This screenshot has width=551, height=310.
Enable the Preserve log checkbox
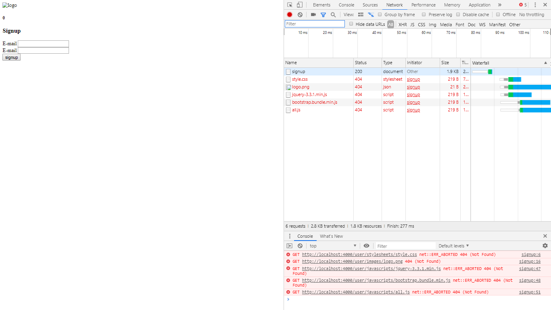[424, 14]
